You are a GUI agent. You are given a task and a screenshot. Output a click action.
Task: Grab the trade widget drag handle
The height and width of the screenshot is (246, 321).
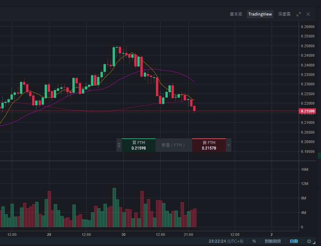pos(119,145)
